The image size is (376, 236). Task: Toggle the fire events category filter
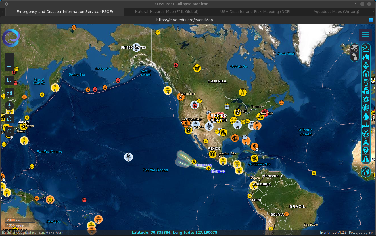366,57
